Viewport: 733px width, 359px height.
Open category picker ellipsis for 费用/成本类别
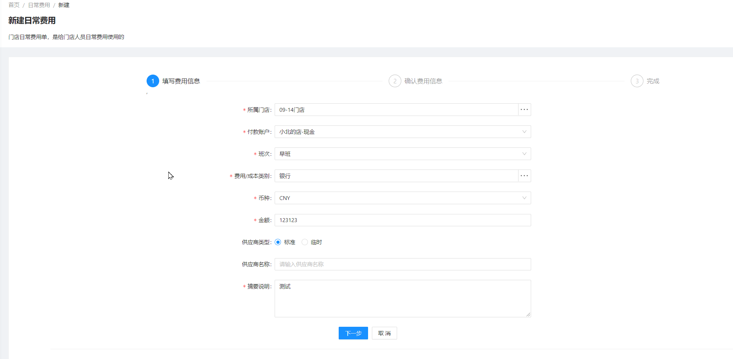(x=524, y=176)
